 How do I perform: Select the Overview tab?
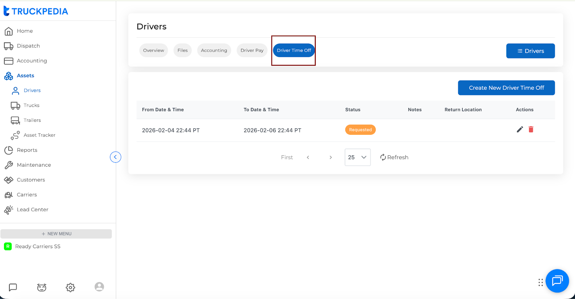click(153, 51)
